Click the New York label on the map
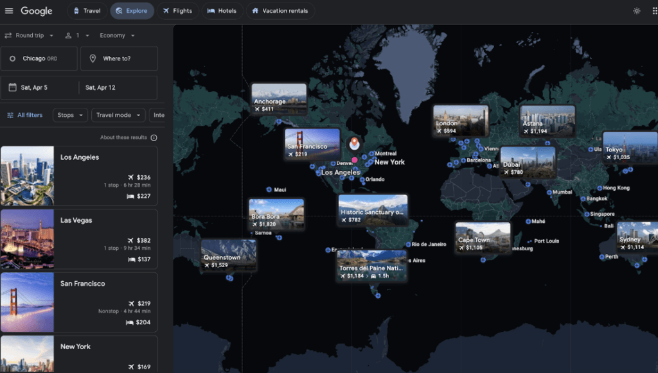The image size is (658, 373). coord(389,162)
